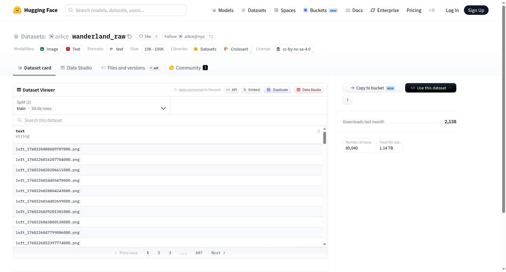Expand the Split train dropdown

point(91,105)
